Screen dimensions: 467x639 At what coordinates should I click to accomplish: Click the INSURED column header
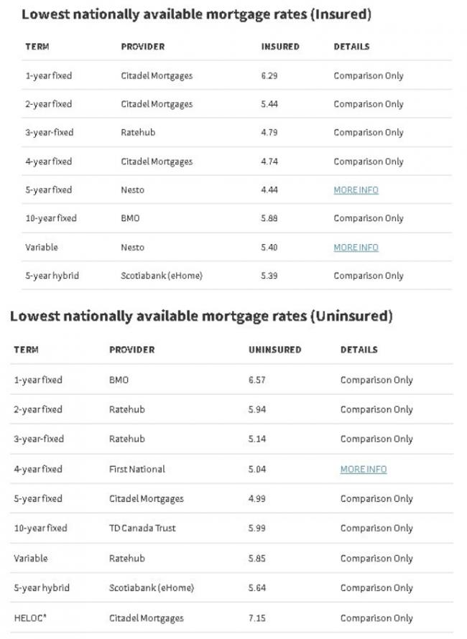pos(280,47)
